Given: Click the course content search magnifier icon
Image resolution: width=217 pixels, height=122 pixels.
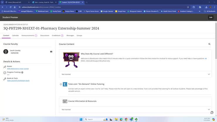Looking at the screenshot, I should coord(209,44).
